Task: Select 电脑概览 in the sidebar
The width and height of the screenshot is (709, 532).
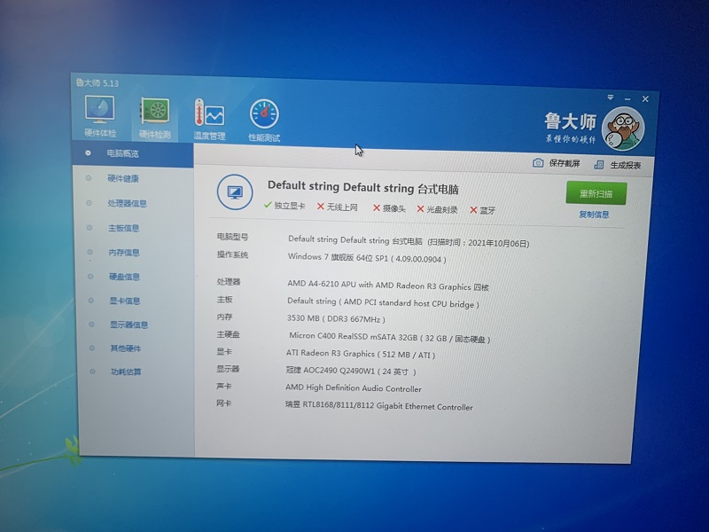Action: 133,153
